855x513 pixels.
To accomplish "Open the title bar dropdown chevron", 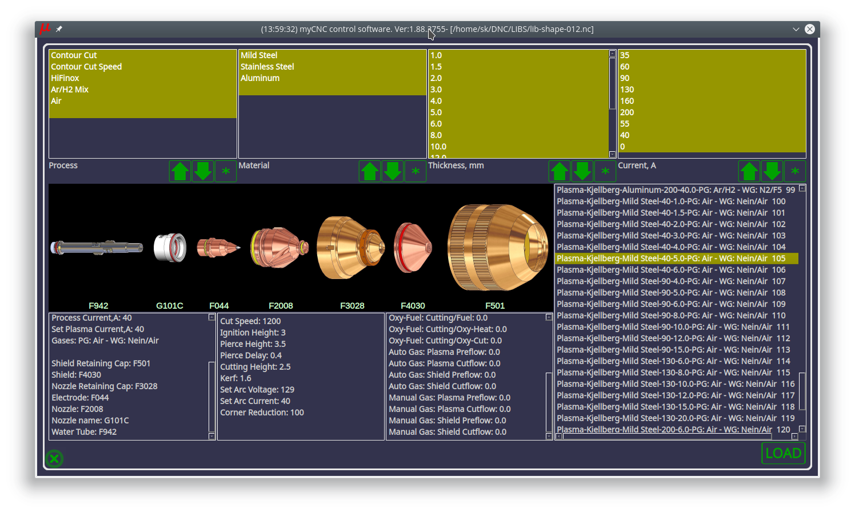I will click(x=796, y=29).
